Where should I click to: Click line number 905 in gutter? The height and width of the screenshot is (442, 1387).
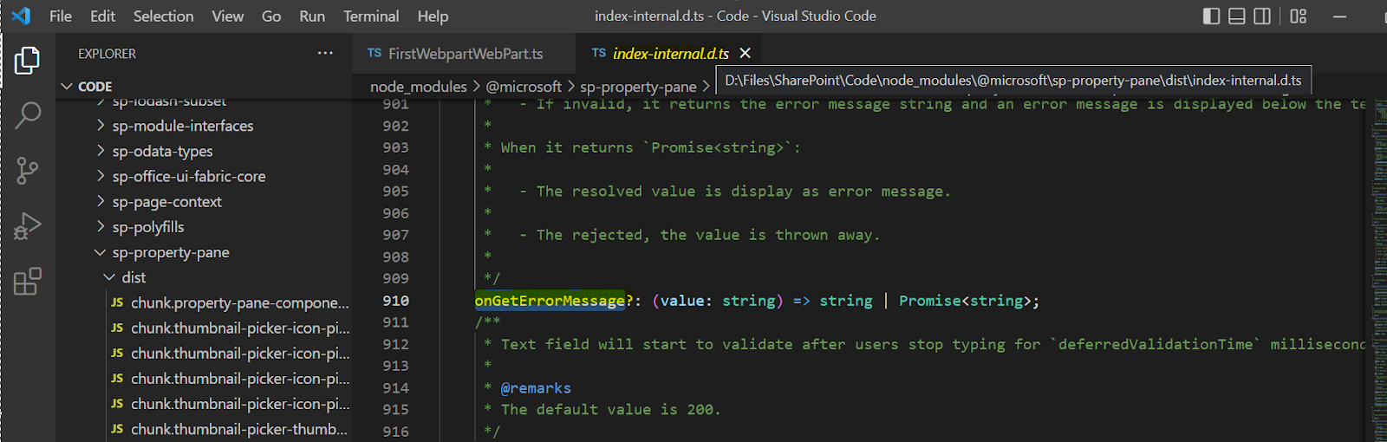(396, 192)
